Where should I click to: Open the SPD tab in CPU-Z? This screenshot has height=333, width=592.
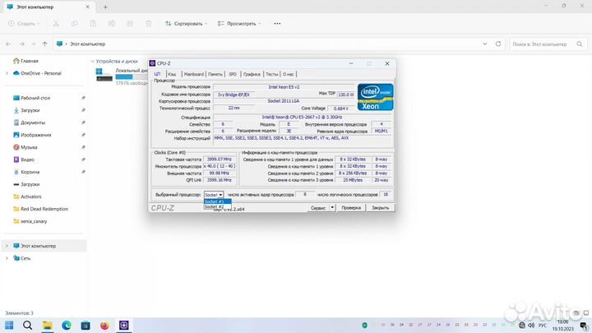[233, 74]
